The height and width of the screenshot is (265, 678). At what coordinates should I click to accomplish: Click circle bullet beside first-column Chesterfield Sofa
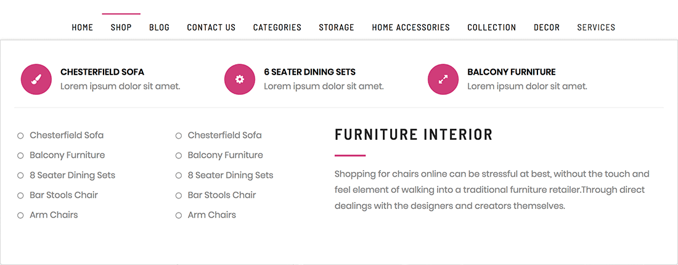pos(20,136)
